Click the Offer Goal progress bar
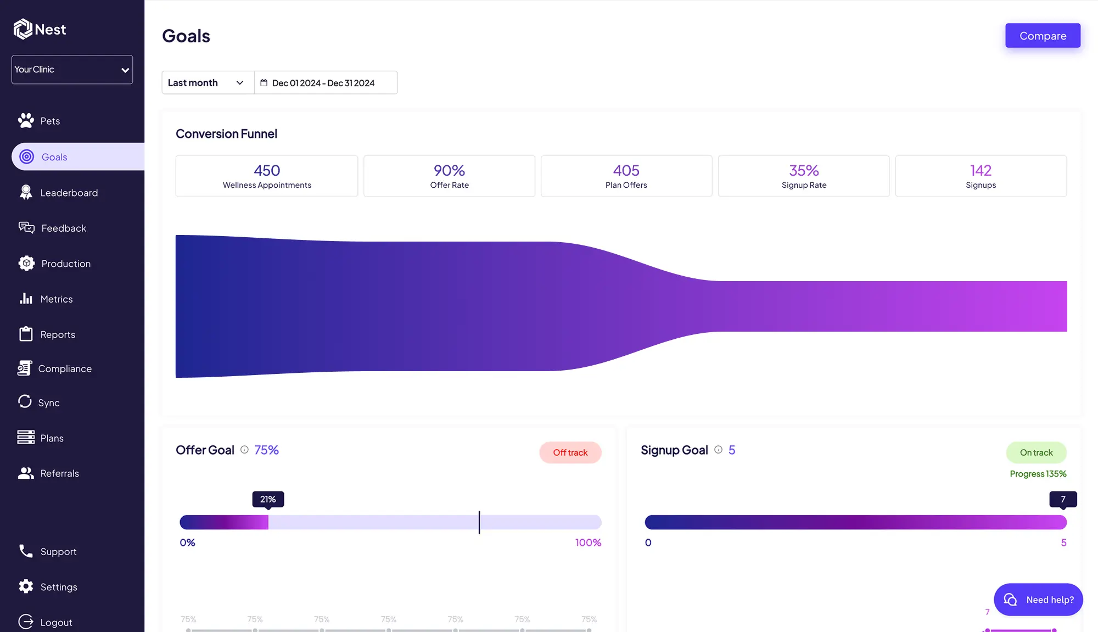This screenshot has height=632, width=1098. coord(390,522)
